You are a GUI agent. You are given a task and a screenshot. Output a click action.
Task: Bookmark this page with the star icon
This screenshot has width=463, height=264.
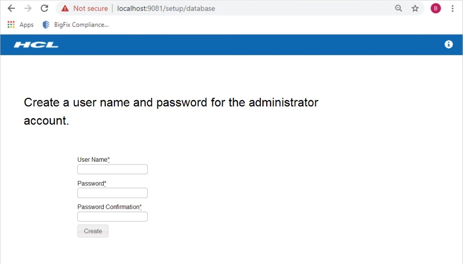coord(415,9)
